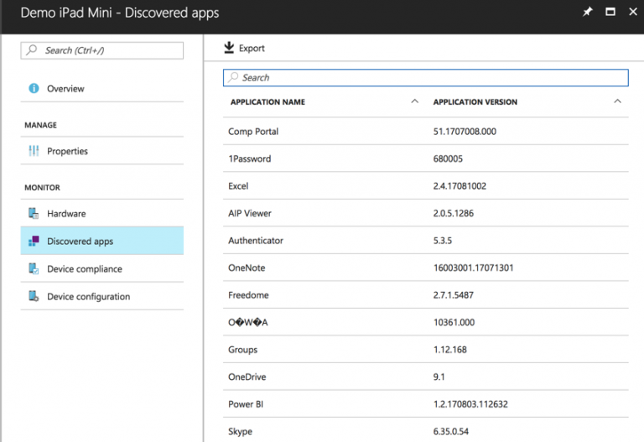Image resolution: width=644 pixels, height=442 pixels.
Task: Click the magnifier in the apps search field
Action: [233, 77]
